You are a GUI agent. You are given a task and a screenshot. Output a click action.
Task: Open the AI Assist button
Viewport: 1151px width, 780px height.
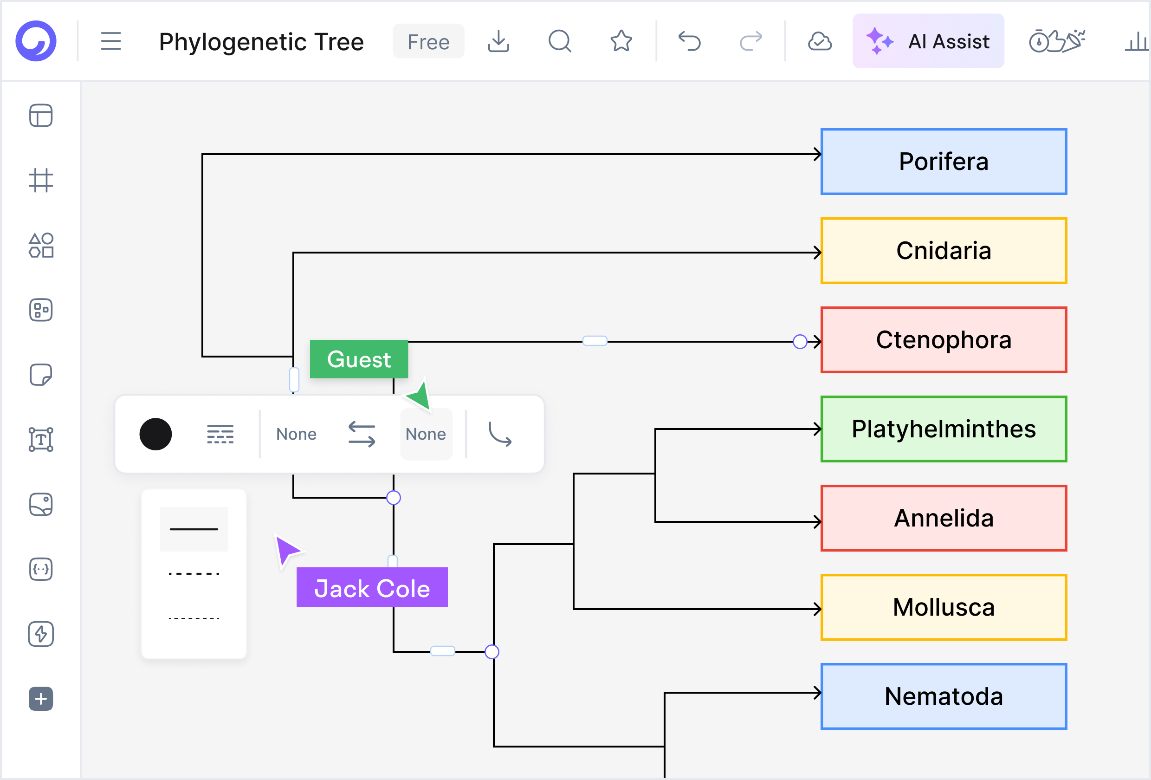[928, 41]
